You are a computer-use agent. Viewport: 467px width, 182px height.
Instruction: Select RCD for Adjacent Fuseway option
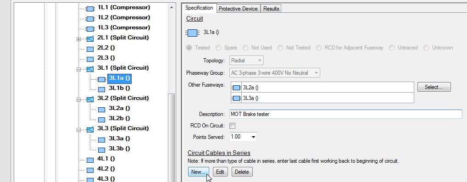coord(319,48)
